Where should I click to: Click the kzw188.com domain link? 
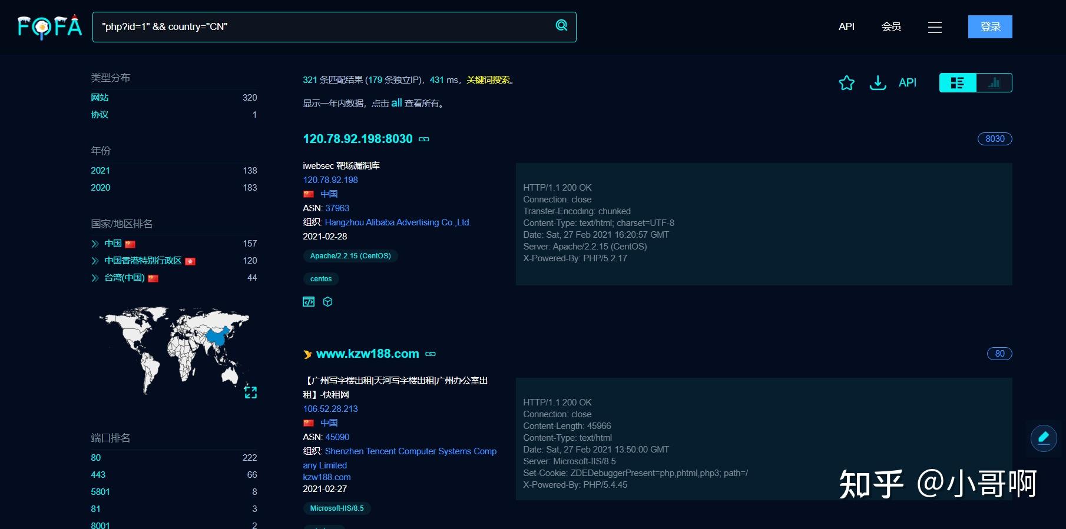(327, 477)
